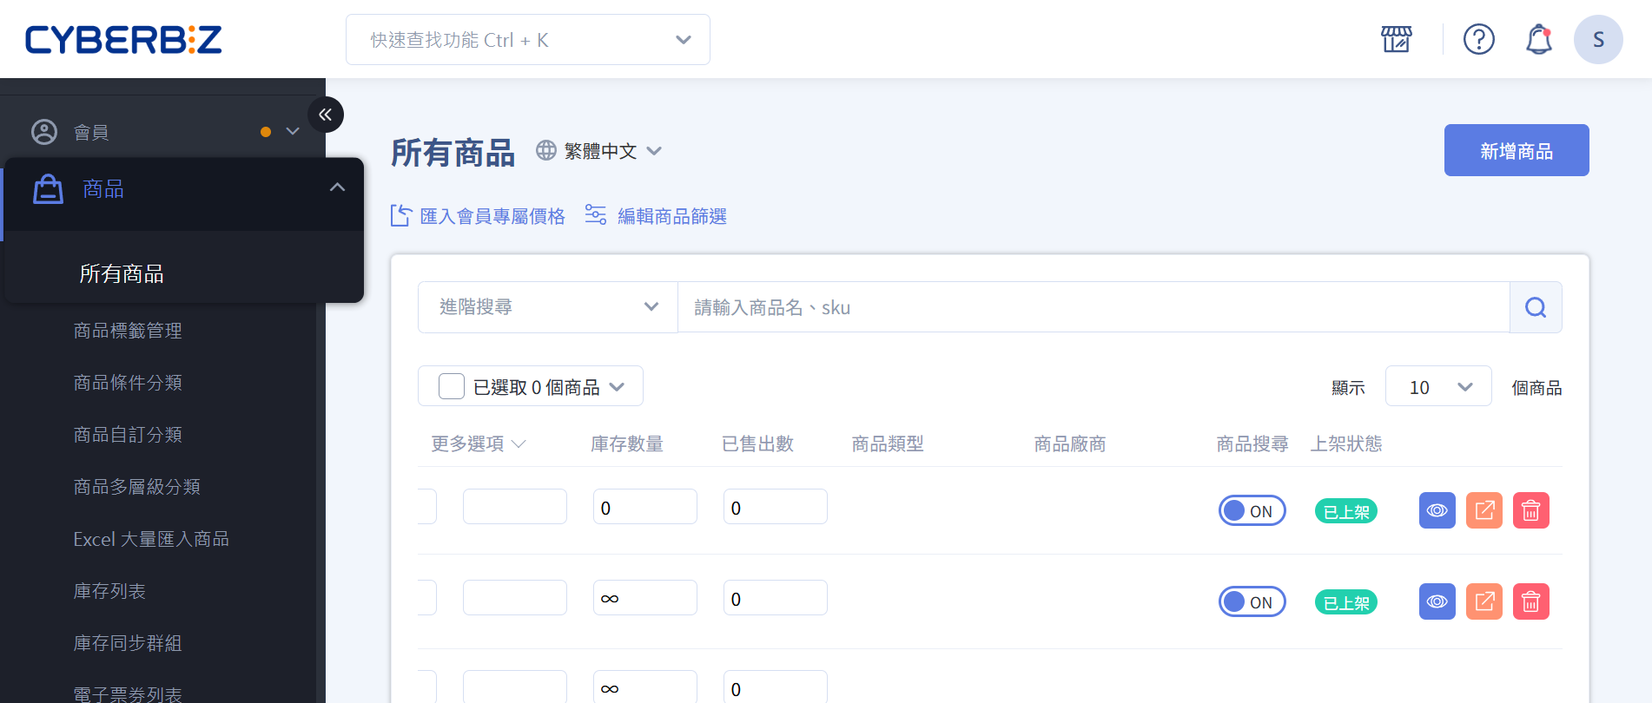Collapse the sidebar with double-chevron button
This screenshot has width=1652, height=703.
[x=326, y=115]
